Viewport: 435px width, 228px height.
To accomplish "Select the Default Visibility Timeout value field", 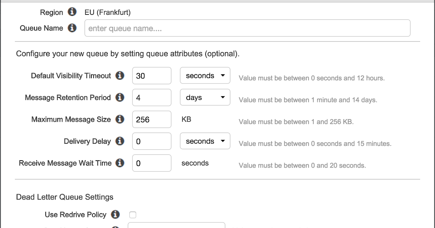I will click(152, 76).
